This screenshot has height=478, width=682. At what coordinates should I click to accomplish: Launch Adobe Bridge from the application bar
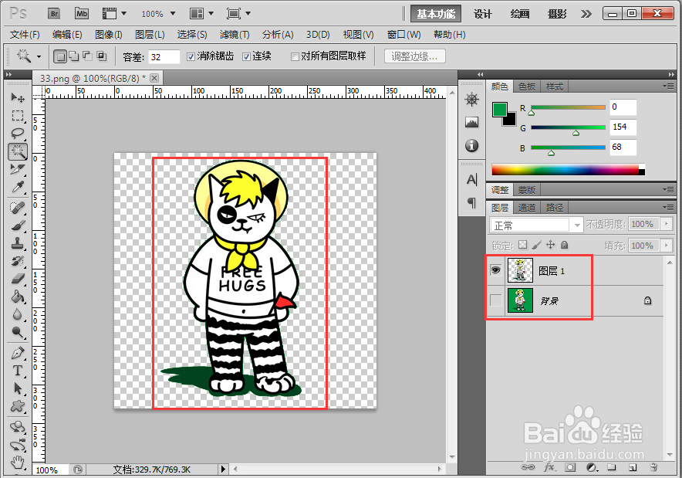[x=53, y=13]
